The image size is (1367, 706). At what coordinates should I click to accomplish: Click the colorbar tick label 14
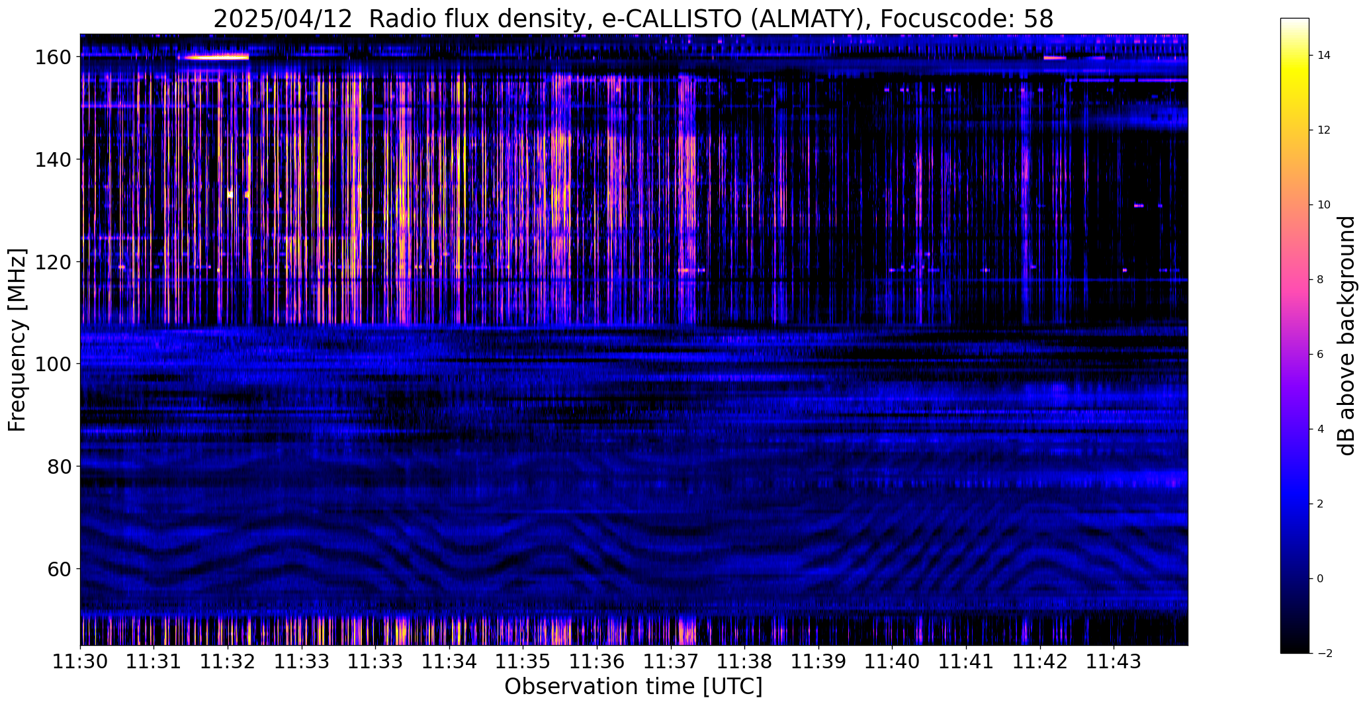(1324, 56)
